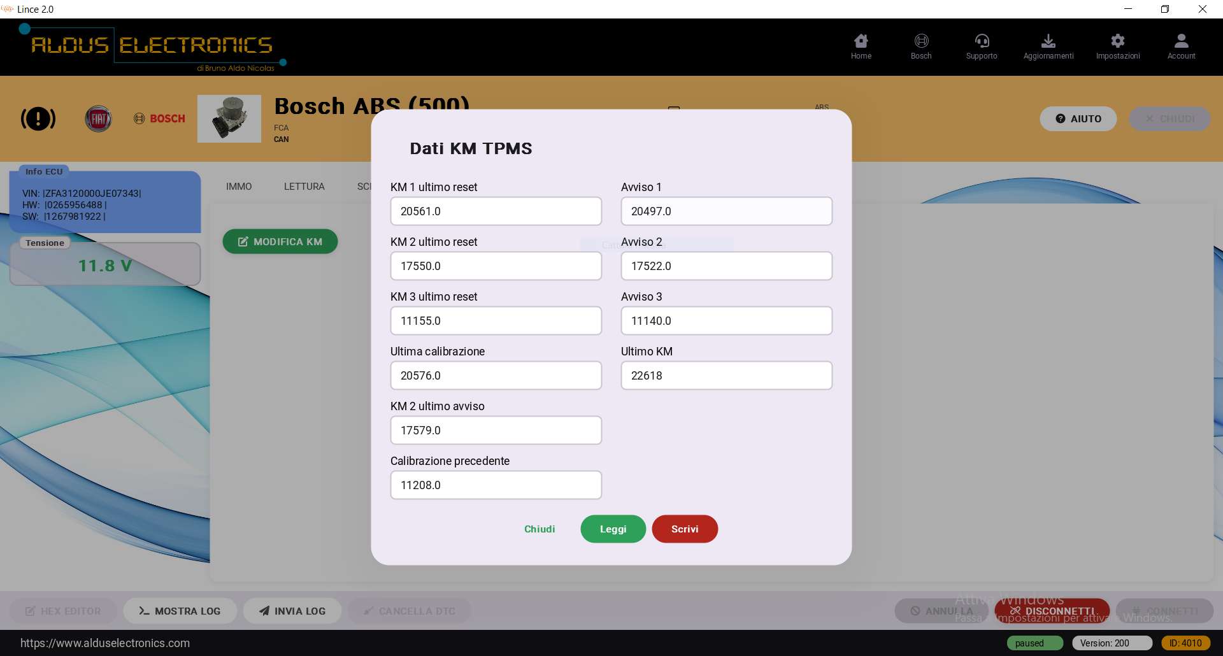This screenshot has height=656, width=1223.
Task: Minimize the Lince 2.0 window
Action: tap(1128, 9)
